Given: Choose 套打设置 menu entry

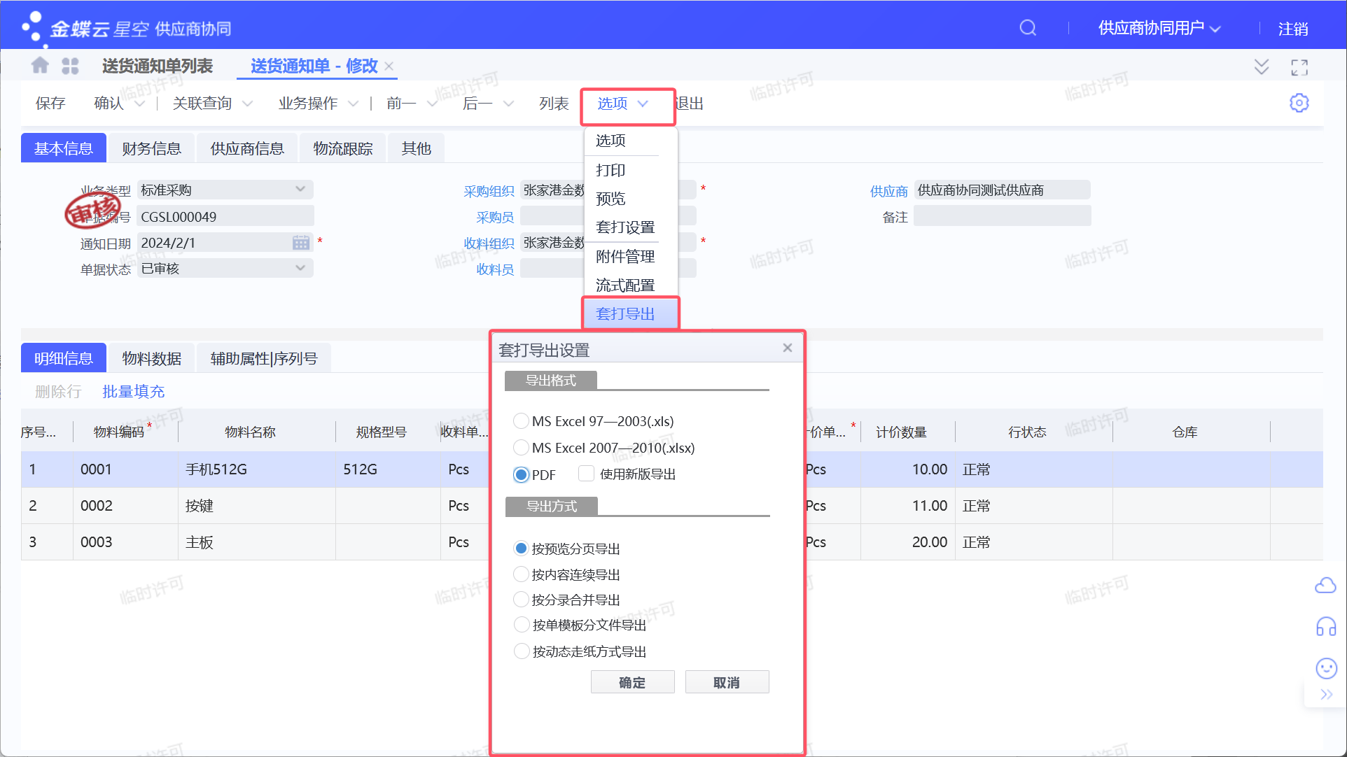Looking at the screenshot, I should point(625,227).
